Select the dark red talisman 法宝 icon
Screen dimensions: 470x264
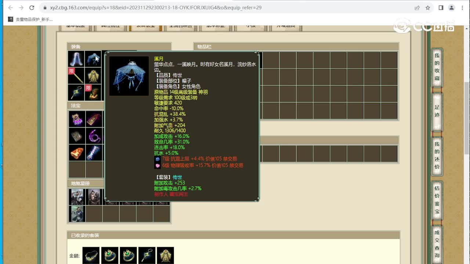pyautogui.click(x=94, y=119)
